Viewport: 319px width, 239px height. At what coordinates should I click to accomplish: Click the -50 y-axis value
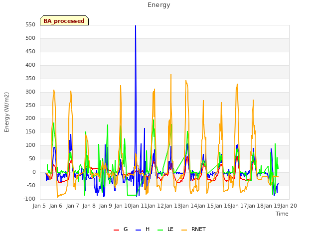coord(31,185)
